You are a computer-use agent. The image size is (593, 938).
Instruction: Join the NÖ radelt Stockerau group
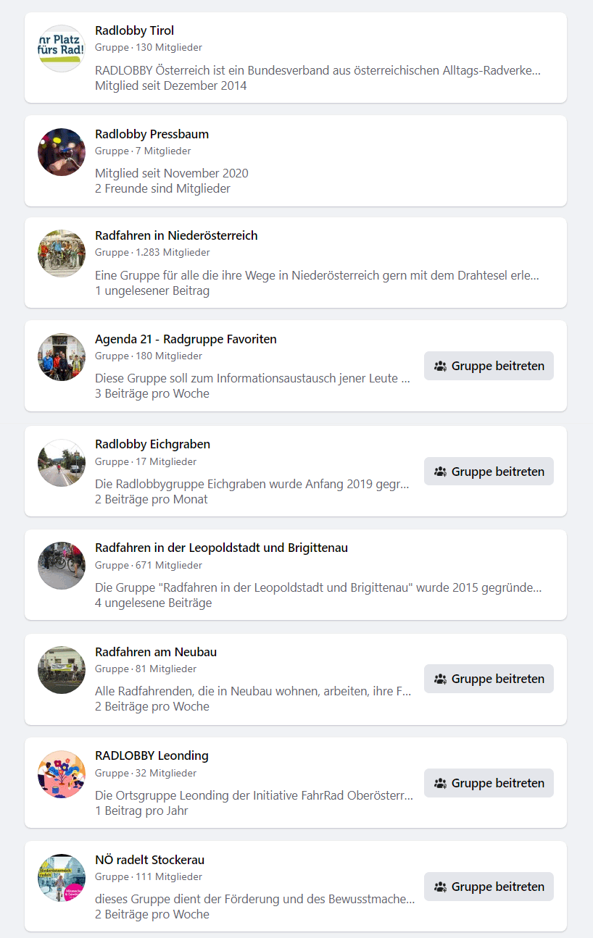click(489, 887)
